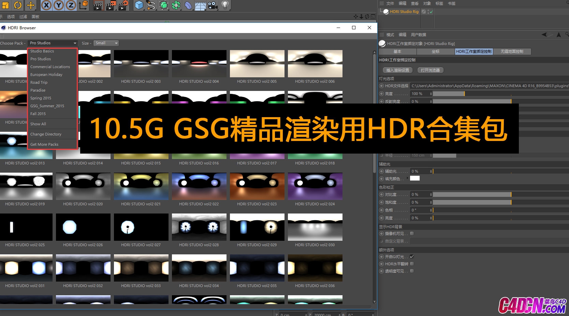Select the Rotate tool icon
Viewport: 569px width, 316px height.
18,5
